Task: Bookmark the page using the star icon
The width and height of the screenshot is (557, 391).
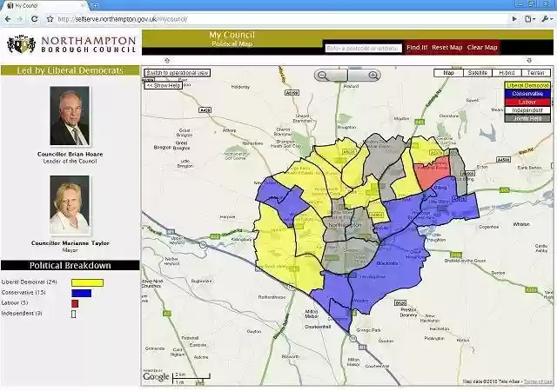Action: (50, 18)
